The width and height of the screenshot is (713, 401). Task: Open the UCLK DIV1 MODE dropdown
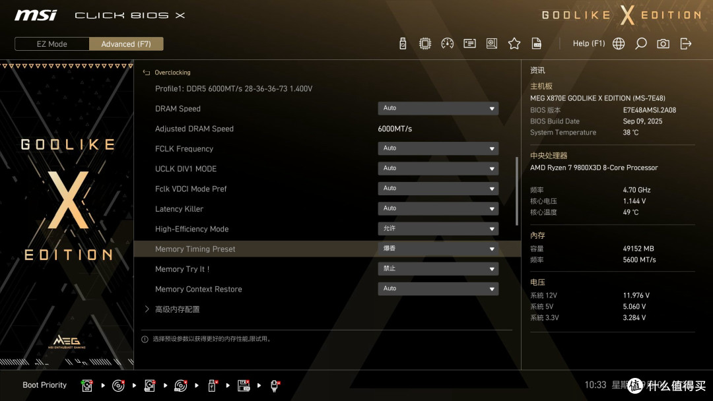point(438,168)
